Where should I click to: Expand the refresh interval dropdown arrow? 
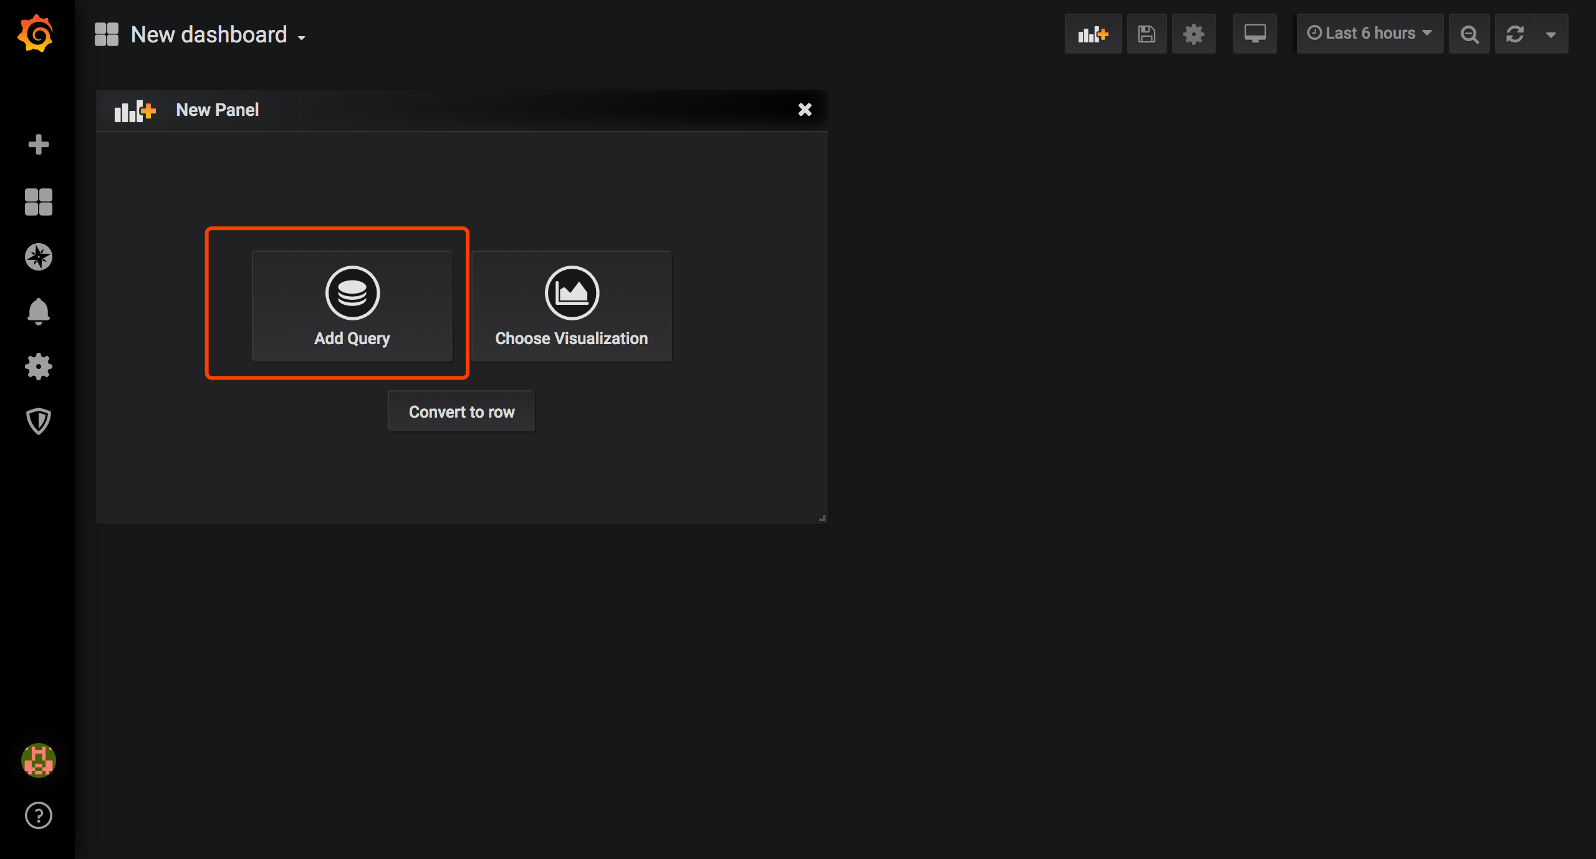(1551, 34)
